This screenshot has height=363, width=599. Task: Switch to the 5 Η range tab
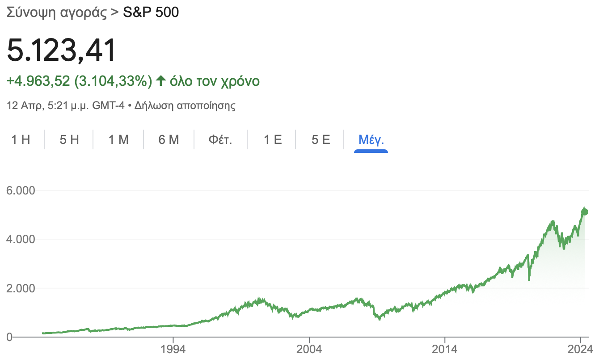click(69, 140)
